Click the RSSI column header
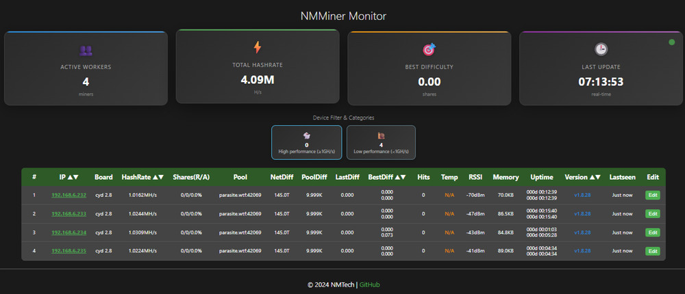This screenshot has width=685, height=294. click(x=476, y=177)
